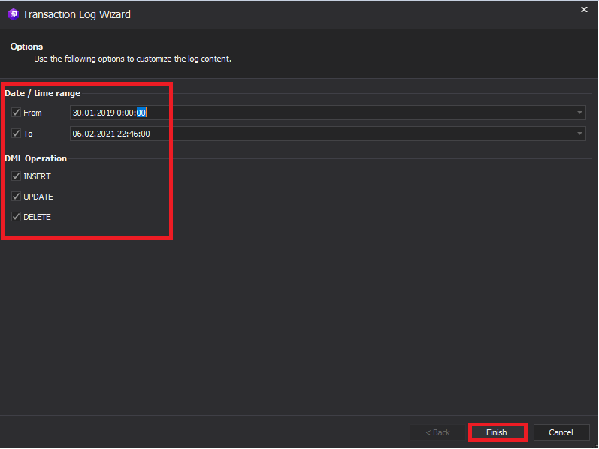Expand the To date picker dropdown
The height and width of the screenshot is (449, 599).
[x=579, y=134]
